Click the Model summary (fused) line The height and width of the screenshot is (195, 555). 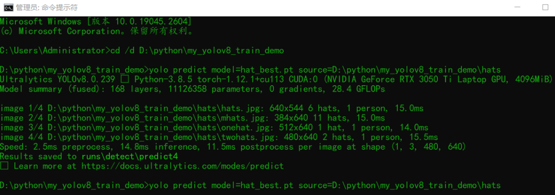pyautogui.click(x=193, y=89)
